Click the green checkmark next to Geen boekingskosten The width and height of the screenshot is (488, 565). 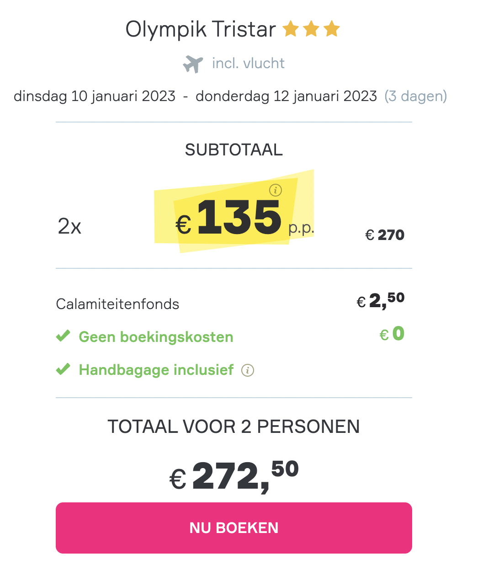tap(63, 336)
